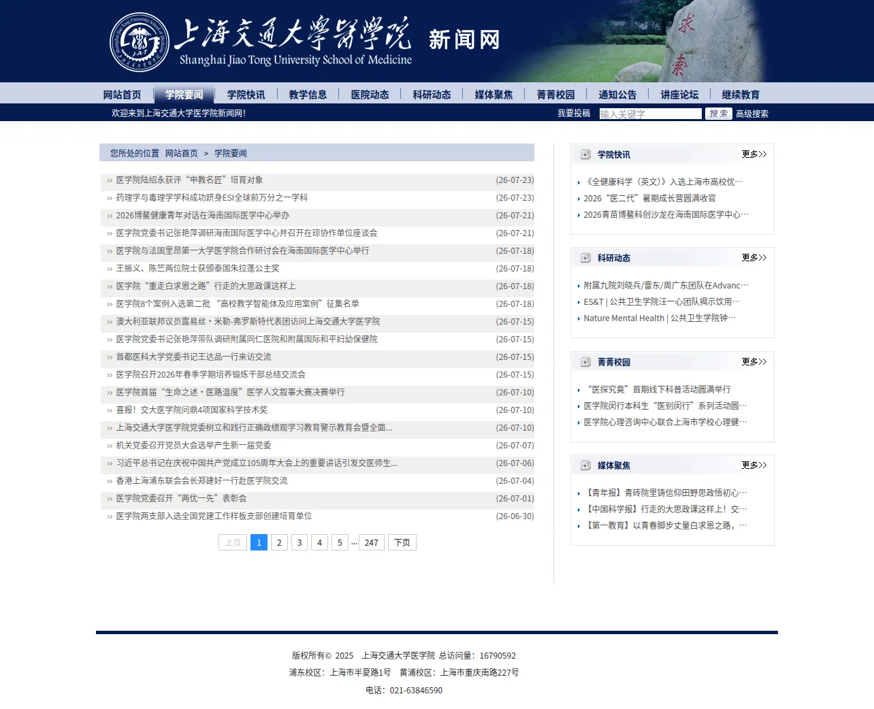Open the 通知公告 nav item
Viewport: 874px width, 709px height.
click(x=617, y=95)
